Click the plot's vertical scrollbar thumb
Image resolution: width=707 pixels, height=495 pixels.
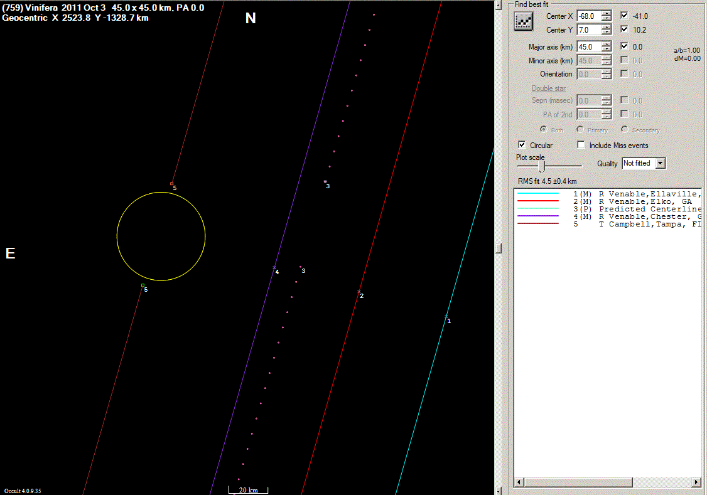coord(499,248)
